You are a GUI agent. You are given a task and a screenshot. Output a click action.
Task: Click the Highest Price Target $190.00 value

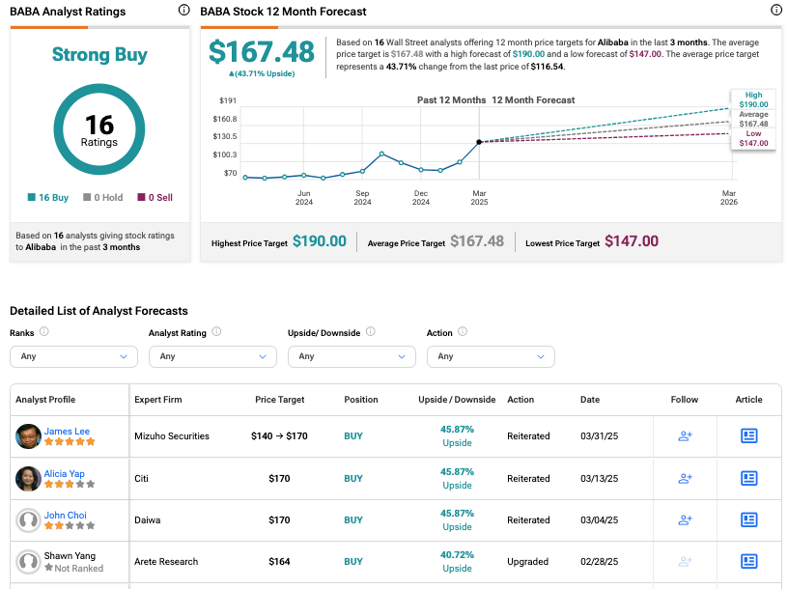320,241
